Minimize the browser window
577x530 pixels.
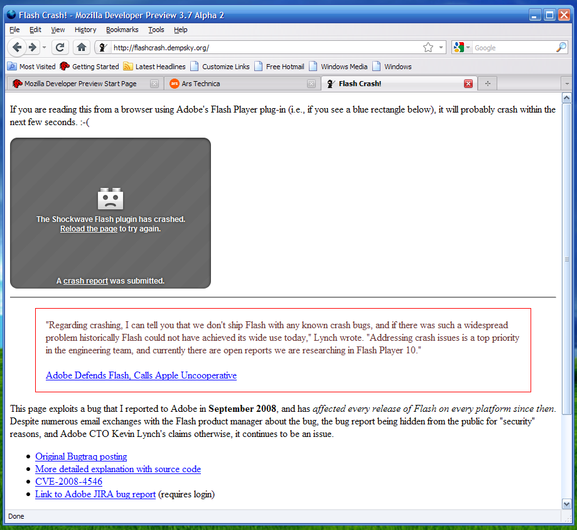(535, 15)
